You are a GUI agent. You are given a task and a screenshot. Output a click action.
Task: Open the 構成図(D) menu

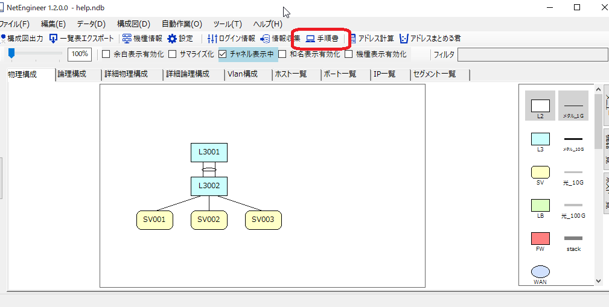pos(133,24)
